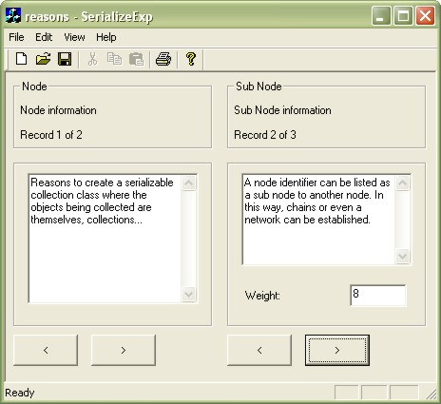The width and height of the screenshot is (441, 404).
Task: Open the Help menu
Action: (106, 37)
